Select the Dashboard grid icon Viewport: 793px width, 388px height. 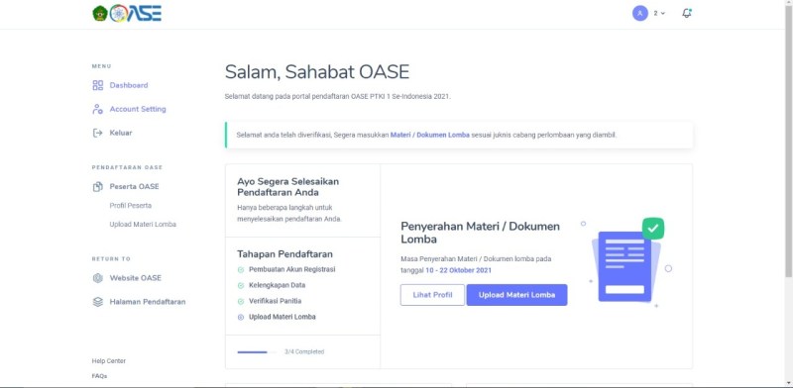[x=97, y=85]
